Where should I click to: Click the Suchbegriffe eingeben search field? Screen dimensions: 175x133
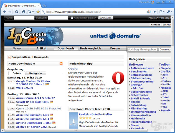point(142,50)
